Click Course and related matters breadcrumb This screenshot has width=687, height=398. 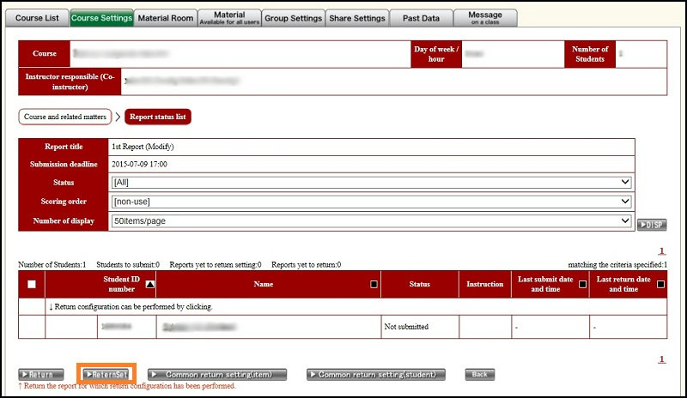pos(64,117)
